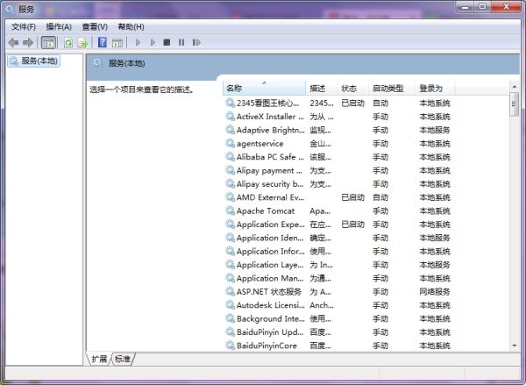526x385 pixels.
Task: Maximize the 服务 window
Action: [482, 7]
